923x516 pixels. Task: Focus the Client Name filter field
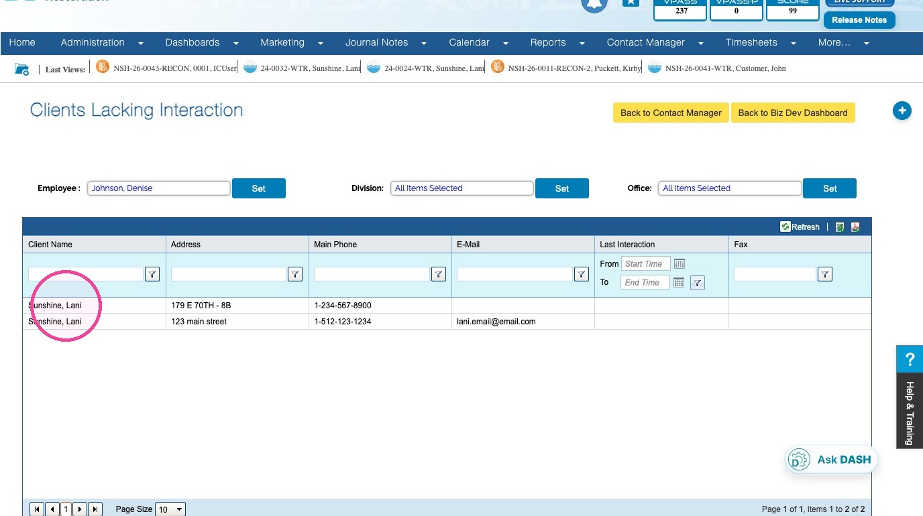coord(85,273)
